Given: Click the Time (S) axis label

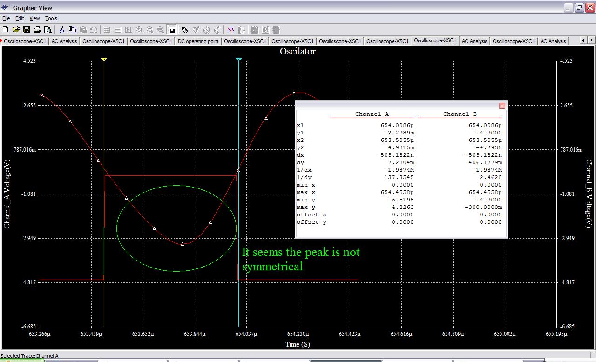Looking at the screenshot, I should (x=298, y=344).
